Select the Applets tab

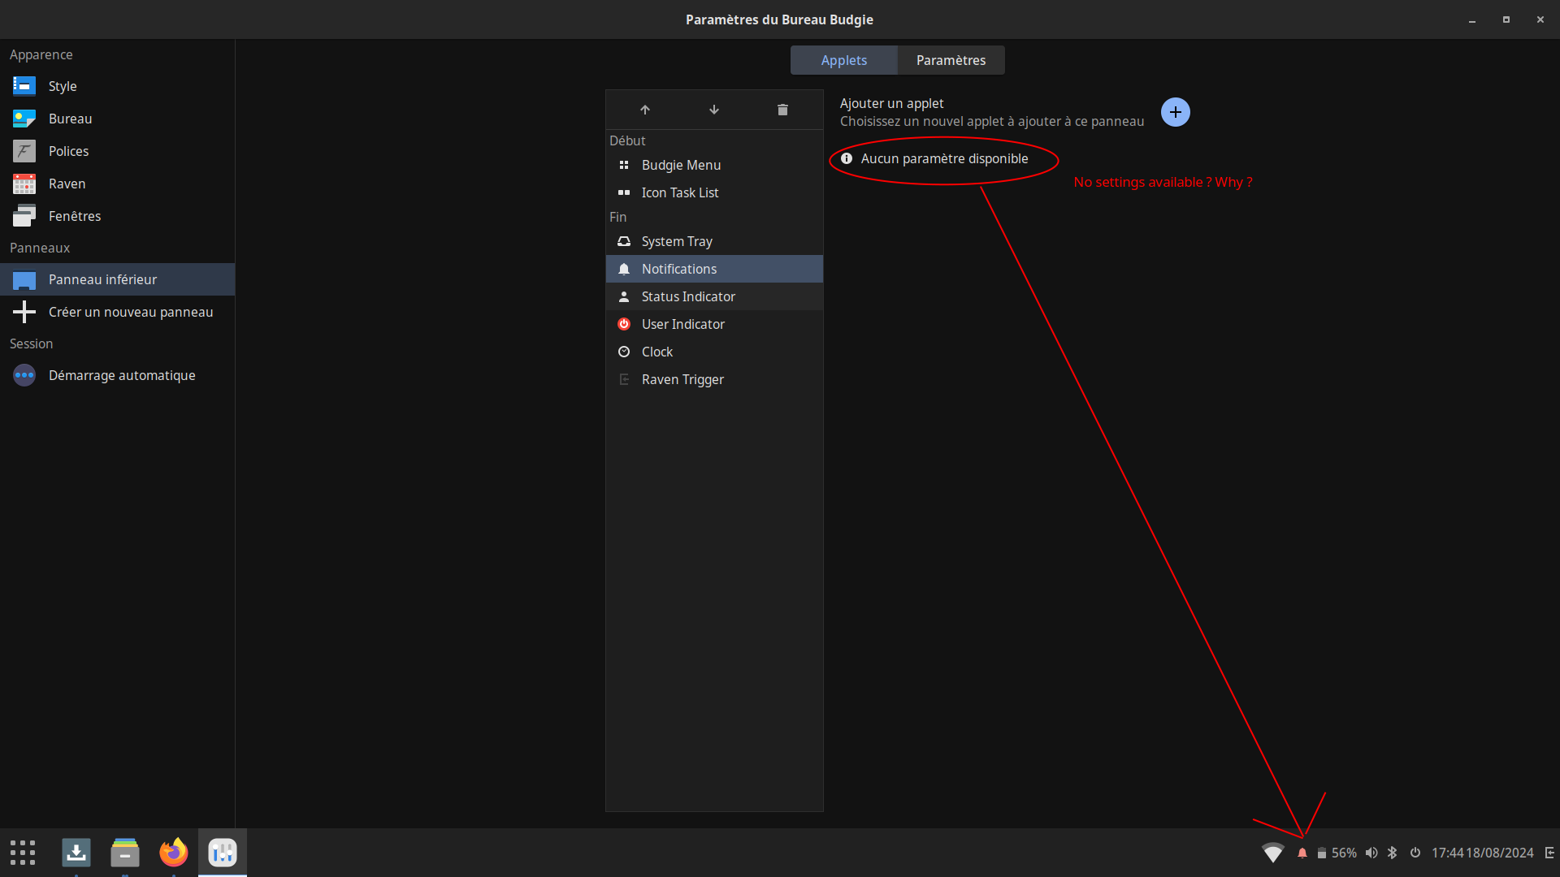843,60
